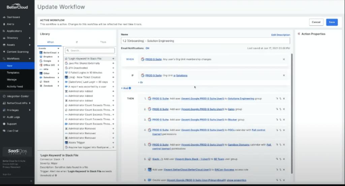
Task: Expand the Zendesk events category
Action: (x=58, y=86)
